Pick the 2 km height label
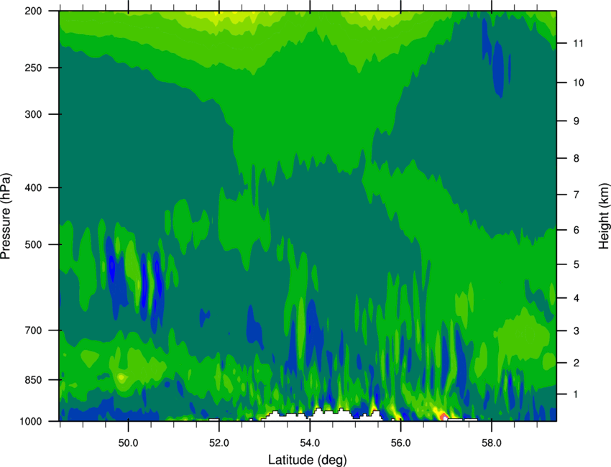Screen dimensions: 611x467 tap(576, 363)
